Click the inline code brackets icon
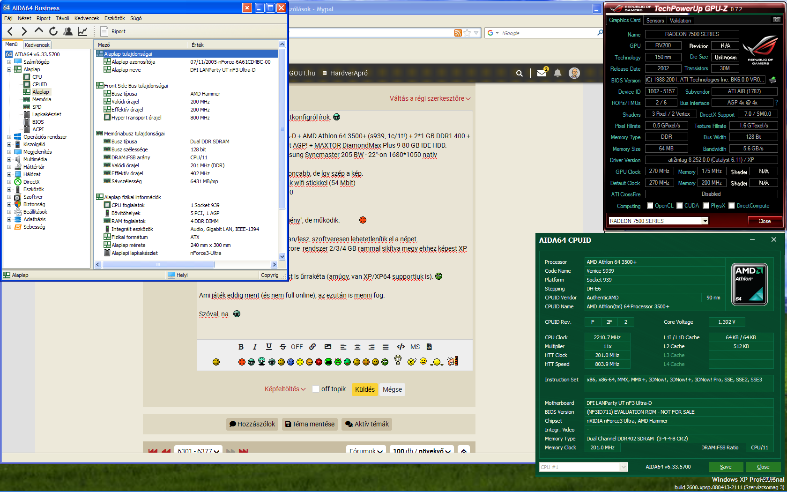 click(401, 347)
